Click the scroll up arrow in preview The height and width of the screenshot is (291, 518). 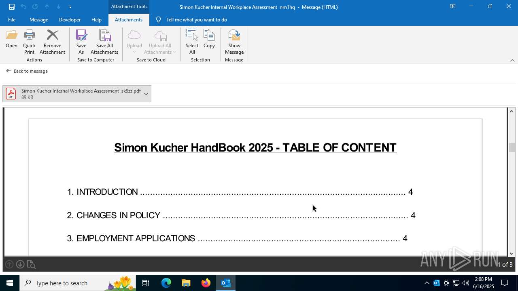(512, 111)
